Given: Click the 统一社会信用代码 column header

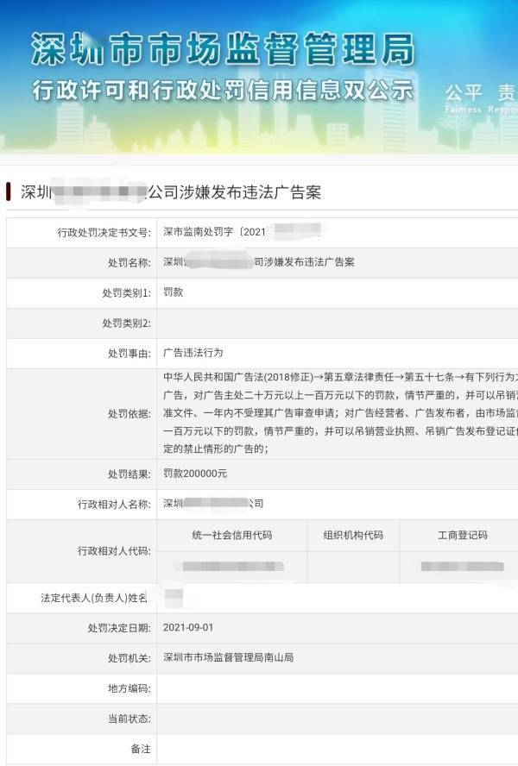Looking at the screenshot, I should 231,535.
